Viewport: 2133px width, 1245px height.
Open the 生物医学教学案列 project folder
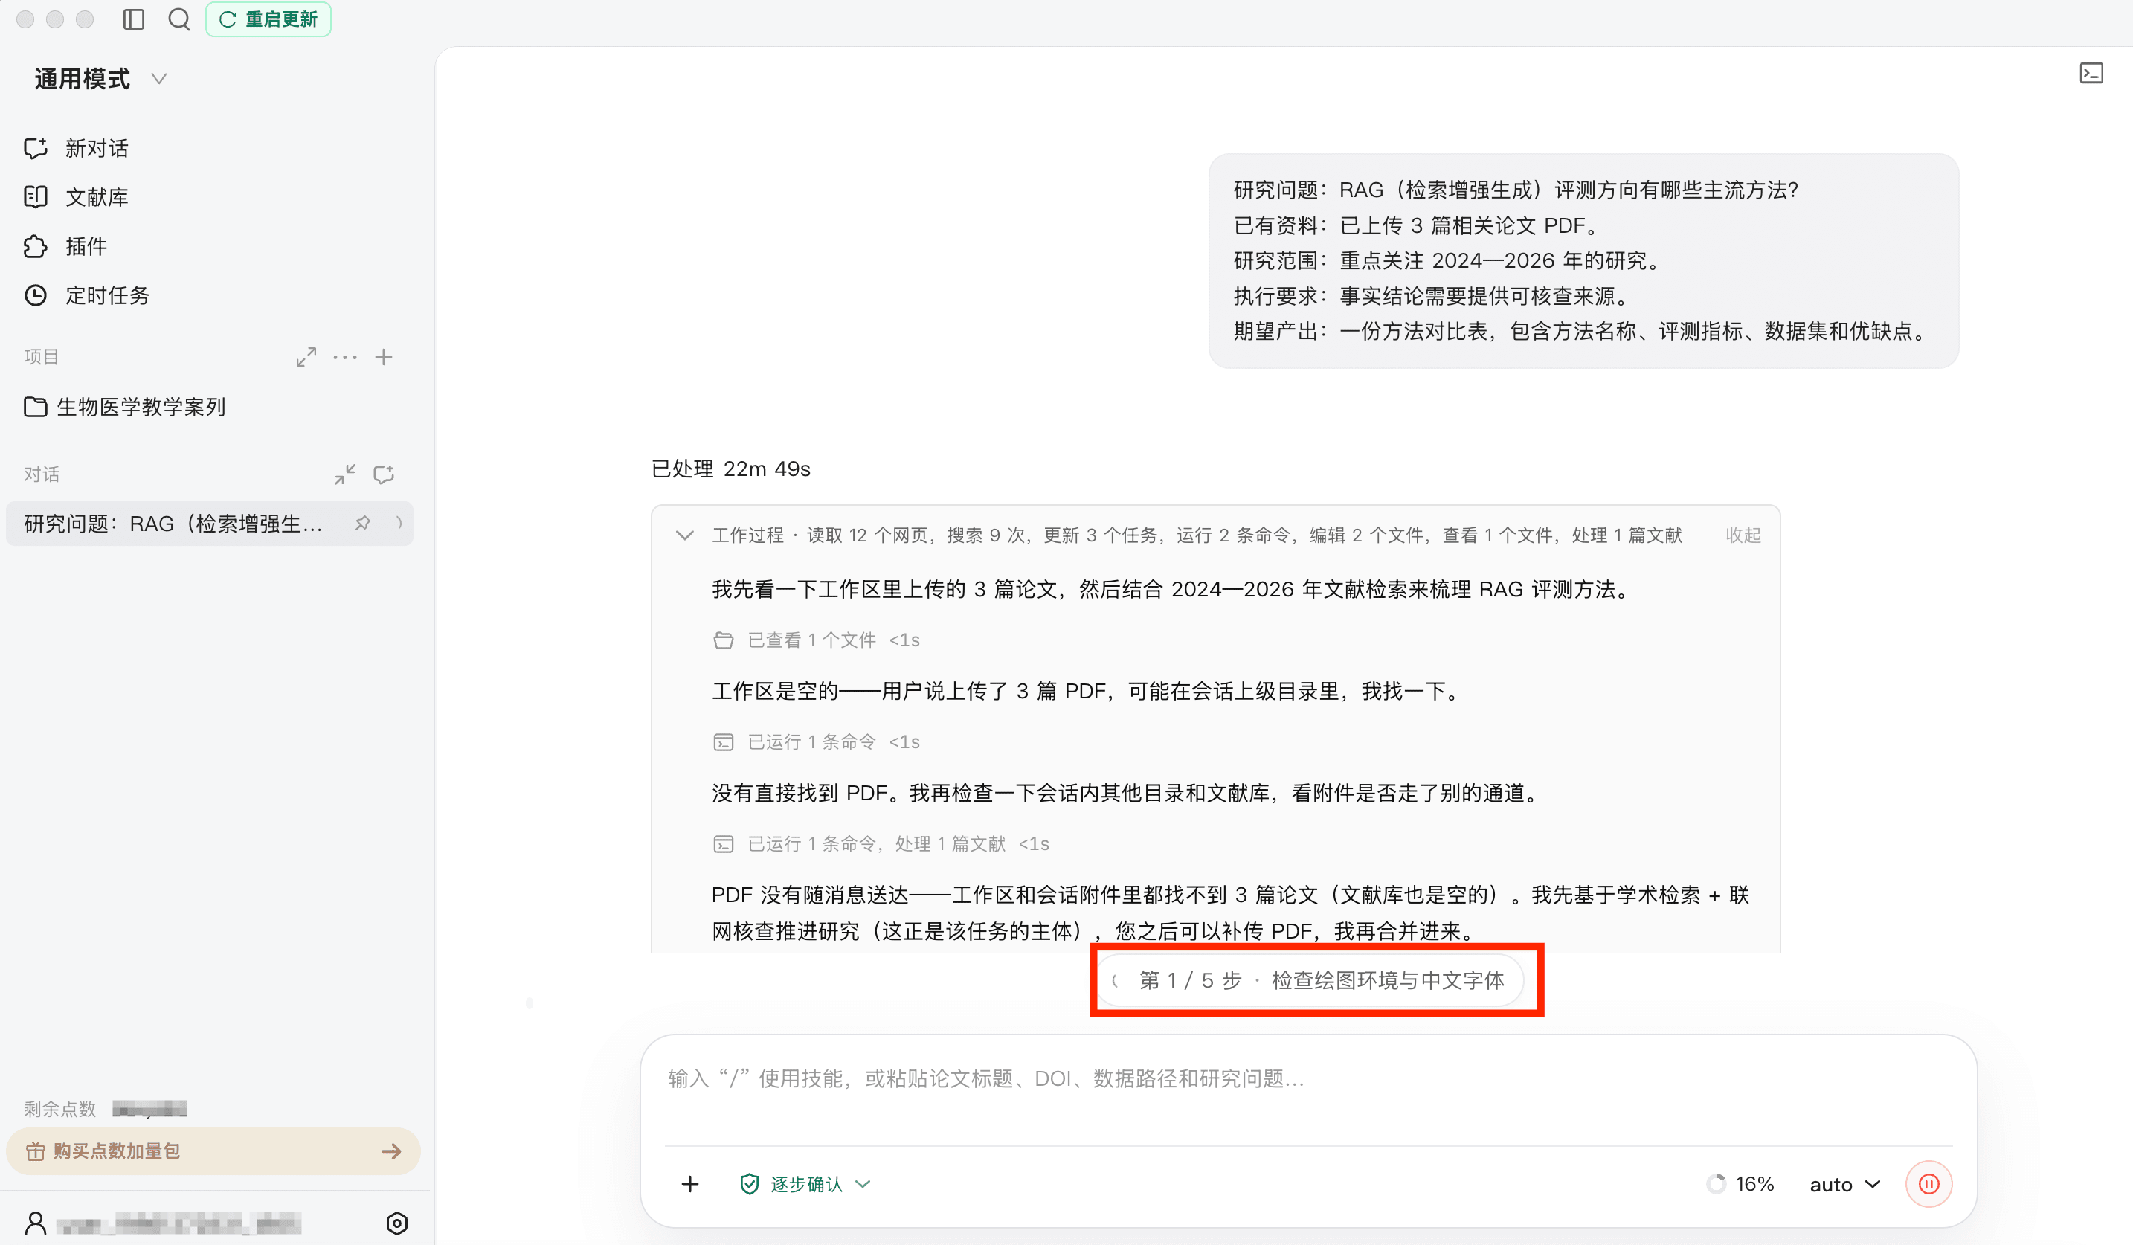click(125, 407)
